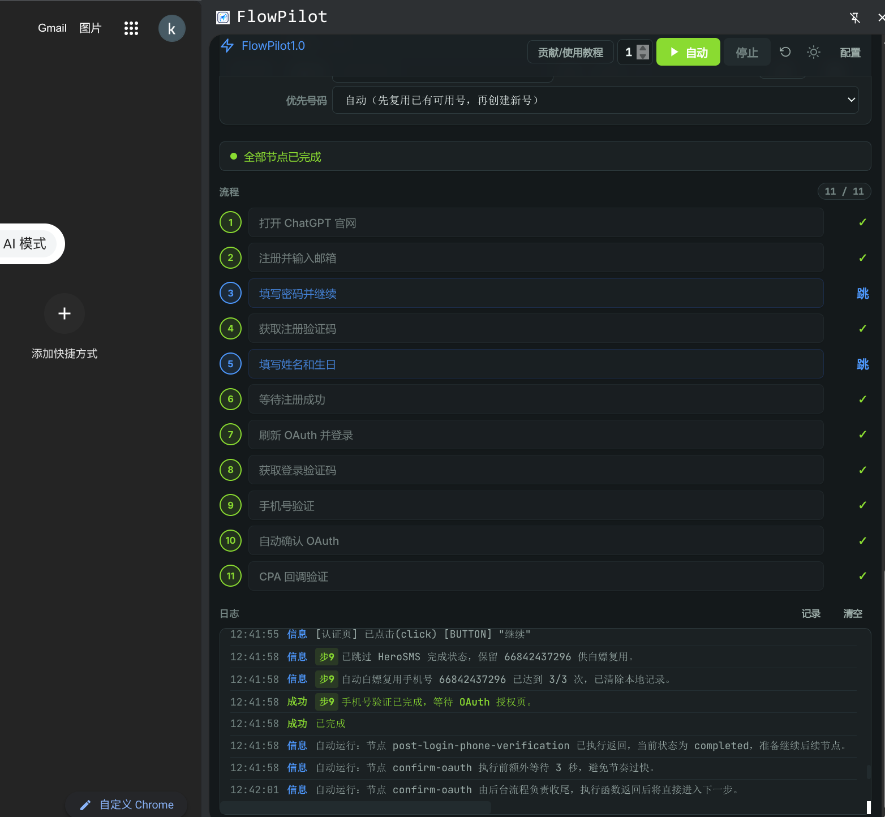This screenshot has height=817, width=885.
Task: Click the step 2 number circle
Action: pyautogui.click(x=230, y=257)
